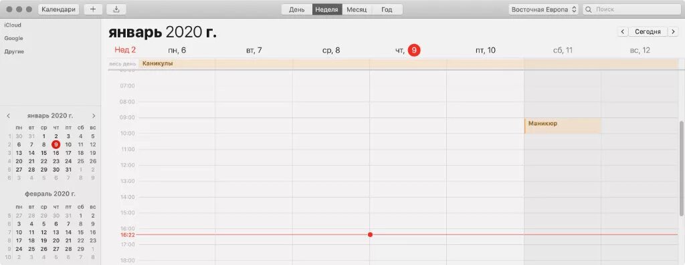685x265 pixels.
Task: Switch to День view
Action: tap(296, 9)
